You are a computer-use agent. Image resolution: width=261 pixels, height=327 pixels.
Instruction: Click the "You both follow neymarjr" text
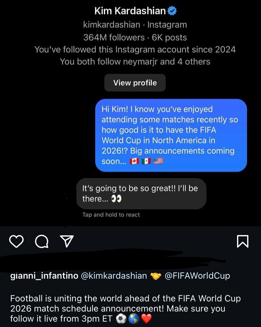(135, 61)
